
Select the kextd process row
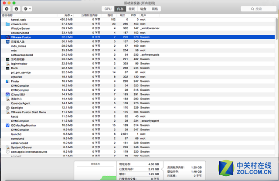pyautogui.click(x=138, y=116)
